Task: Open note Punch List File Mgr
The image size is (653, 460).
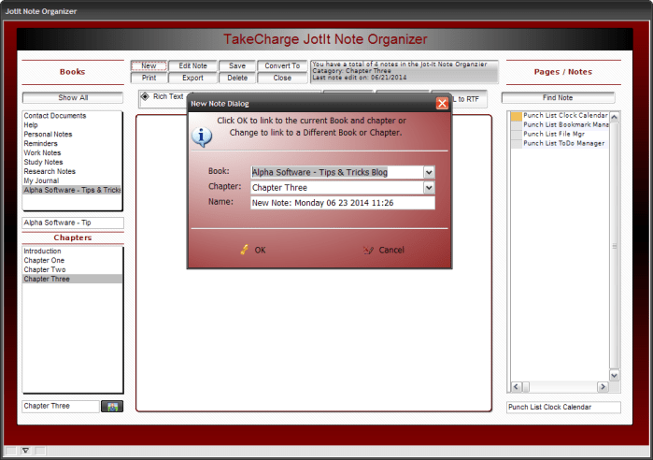Action: click(x=565, y=134)
